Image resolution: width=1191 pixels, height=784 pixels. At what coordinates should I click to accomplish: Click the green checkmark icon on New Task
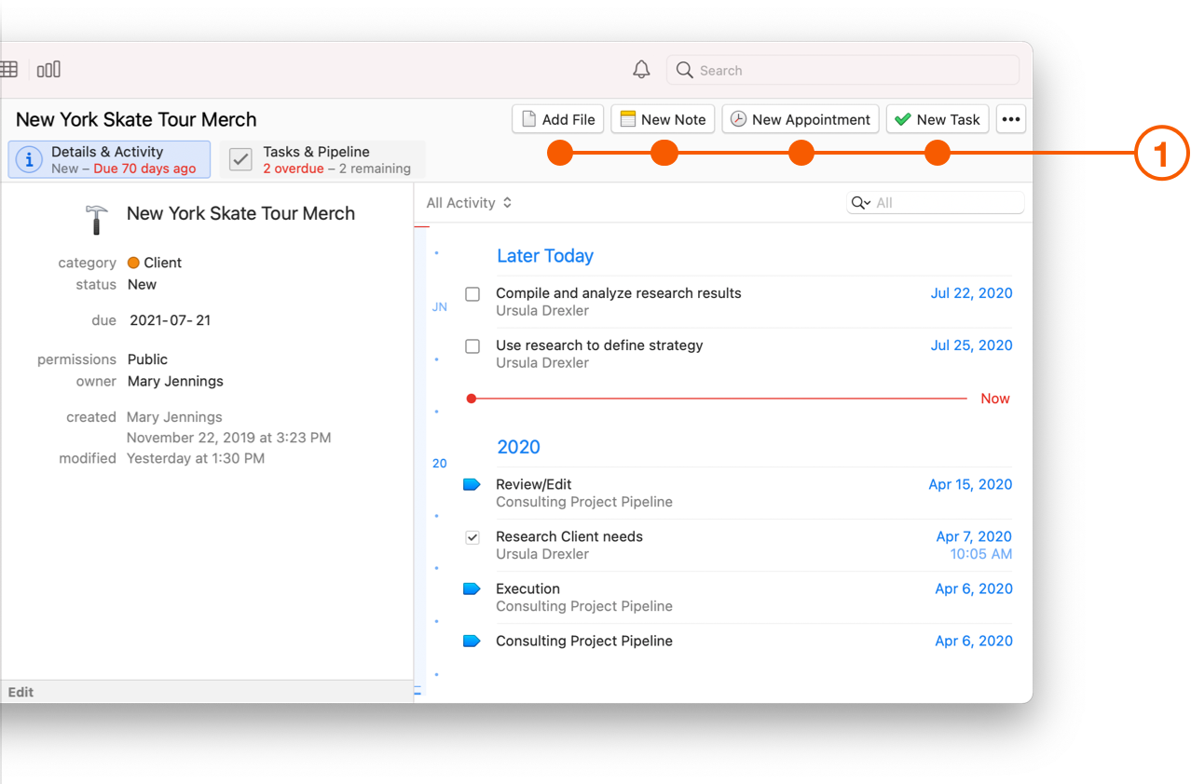903,119
